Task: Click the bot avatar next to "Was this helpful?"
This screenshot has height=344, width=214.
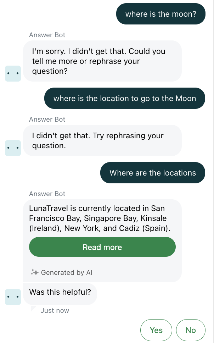Action: pyautogui.click(x=13, y=297)
